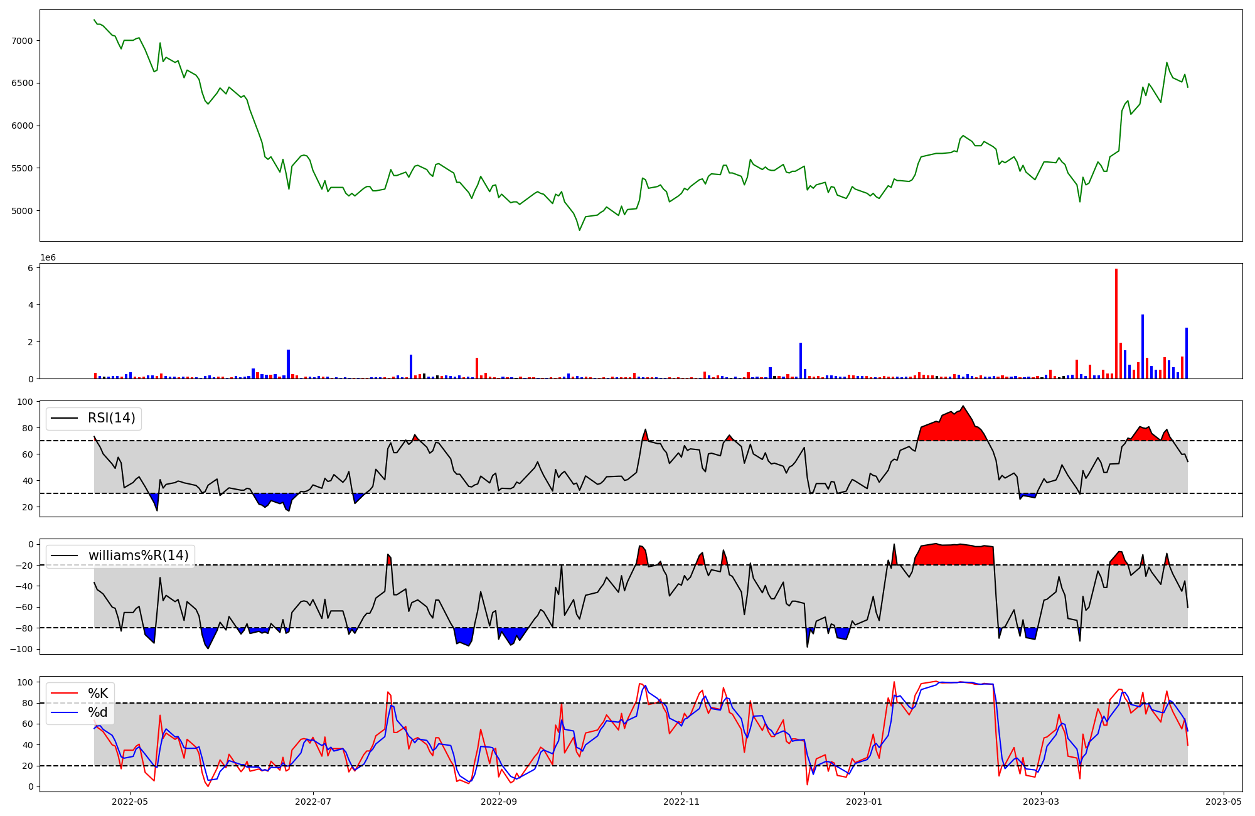Click the RSI(14) legend label

coord(111,418)
